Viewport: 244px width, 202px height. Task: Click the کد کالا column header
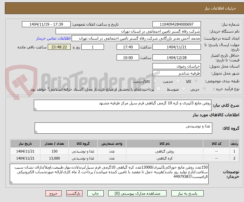216,143
